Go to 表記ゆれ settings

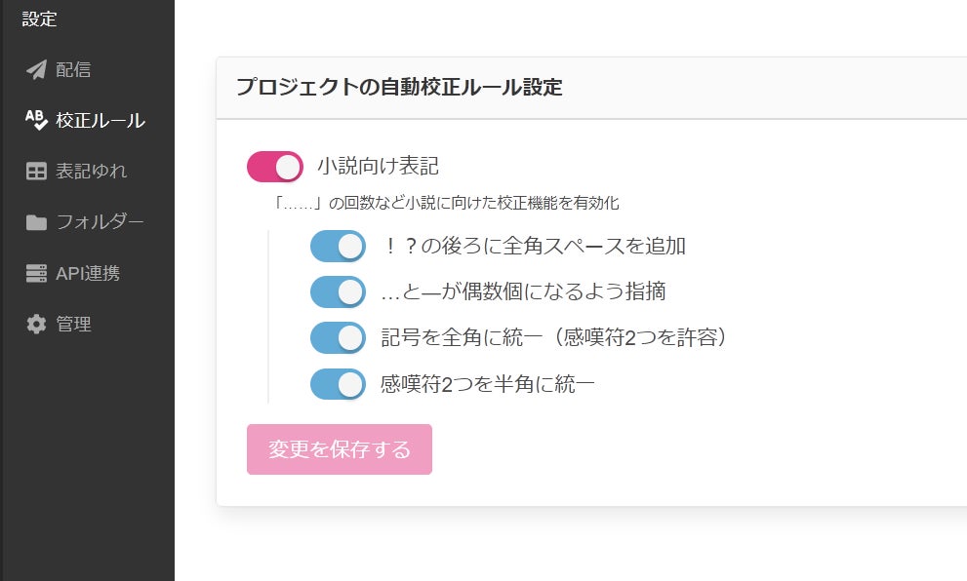point(91,172)
